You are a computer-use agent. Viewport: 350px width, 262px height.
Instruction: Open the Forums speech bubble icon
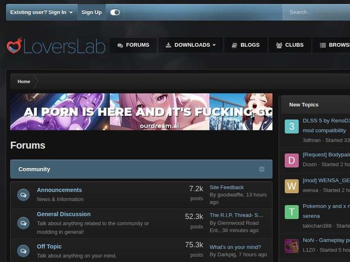[x=120, y=45]
